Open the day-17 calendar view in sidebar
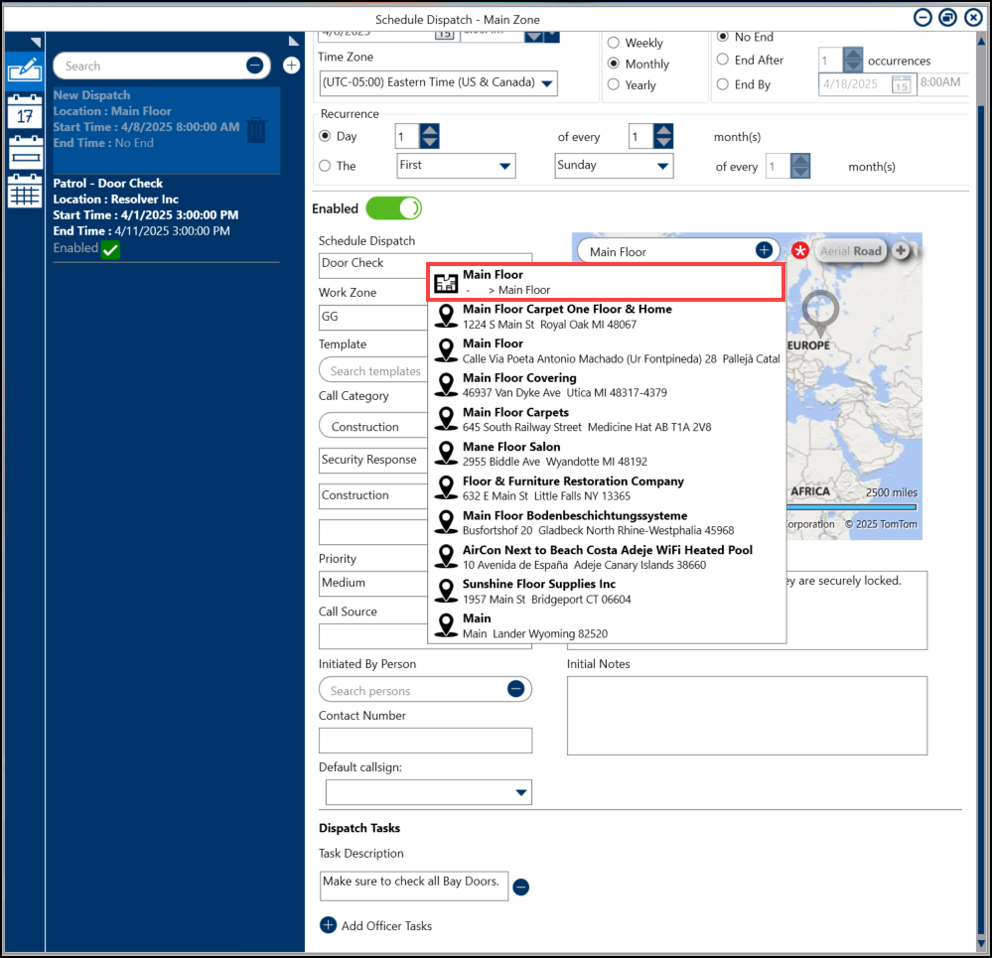Image resolution: width=992 pixels, height=958 pixels. pyautogui.click(x=25, y=112)
